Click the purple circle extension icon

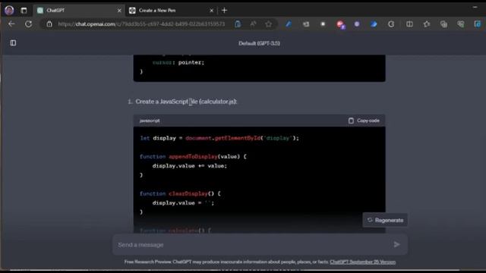[357, 24]
